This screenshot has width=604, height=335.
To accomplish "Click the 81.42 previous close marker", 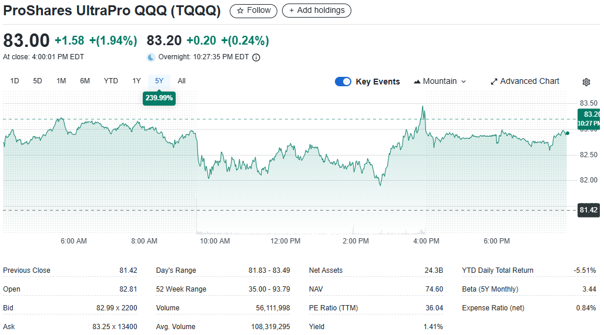I will click(588, 210).
